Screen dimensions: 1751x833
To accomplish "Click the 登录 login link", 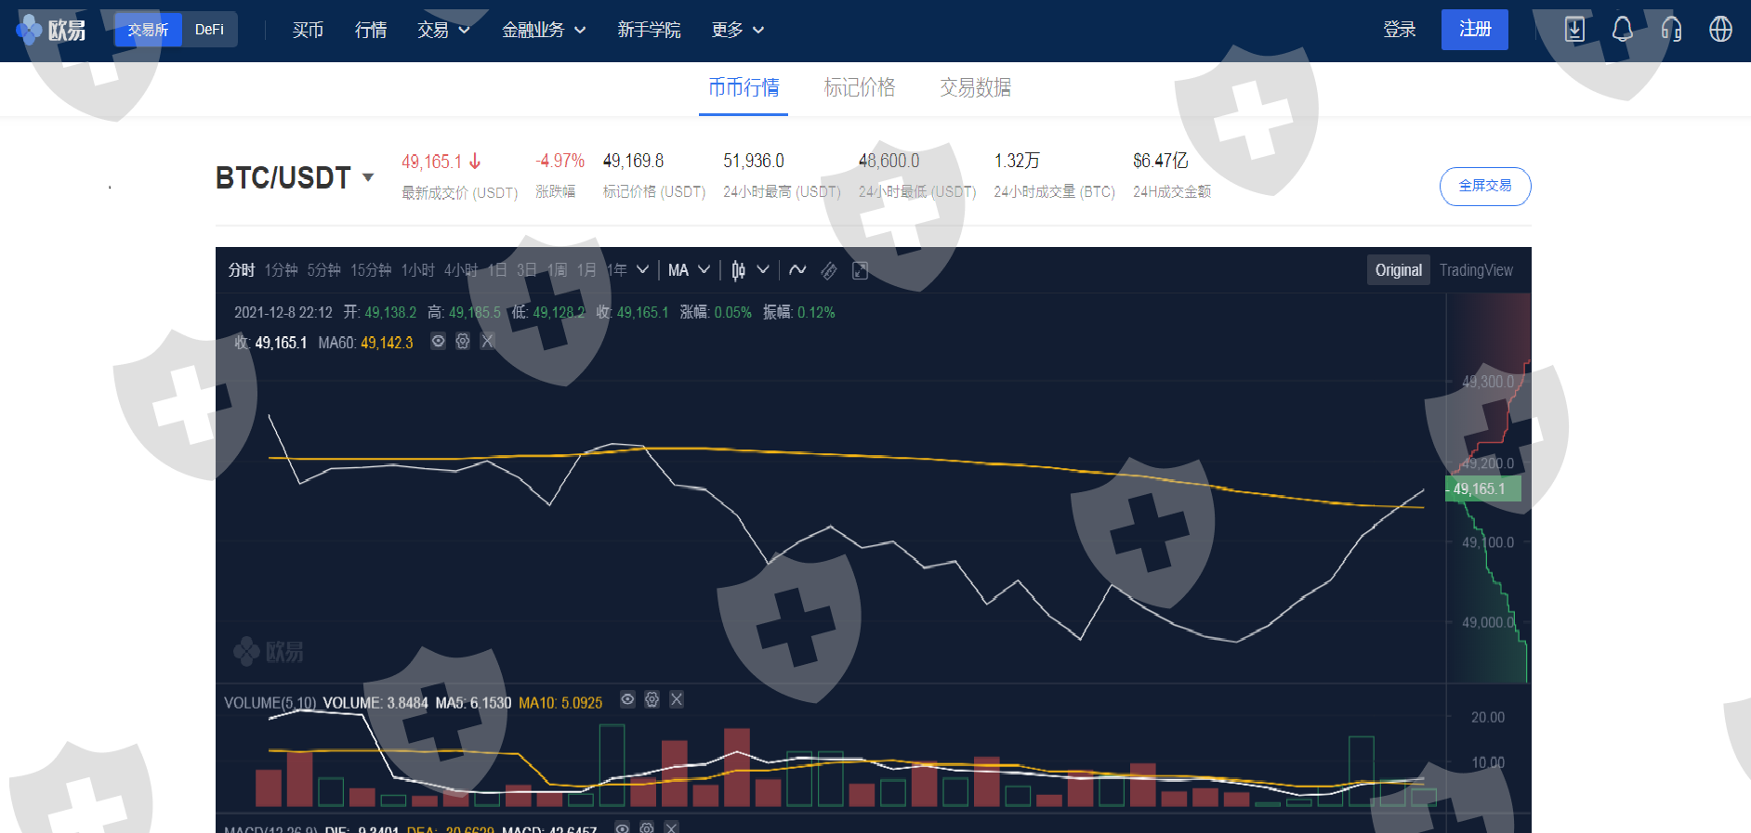I will (1399, 30).
